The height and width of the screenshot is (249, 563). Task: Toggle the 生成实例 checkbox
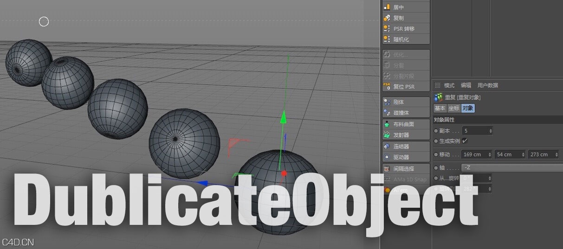point(465,140)
